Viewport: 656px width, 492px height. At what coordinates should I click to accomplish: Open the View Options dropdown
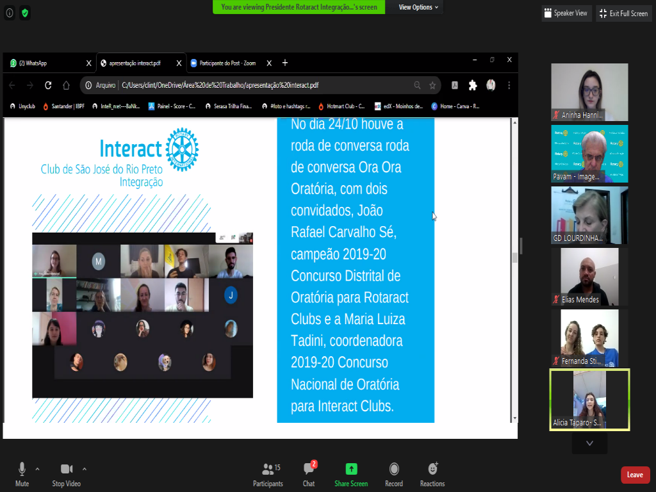tap(418, 7)
